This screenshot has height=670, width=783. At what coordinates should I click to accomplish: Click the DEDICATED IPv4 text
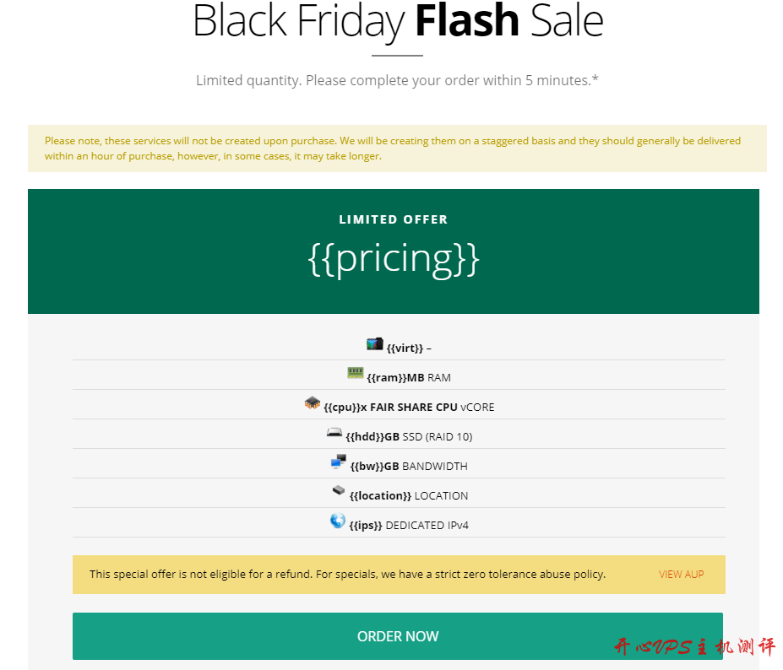tap(427, 526)
